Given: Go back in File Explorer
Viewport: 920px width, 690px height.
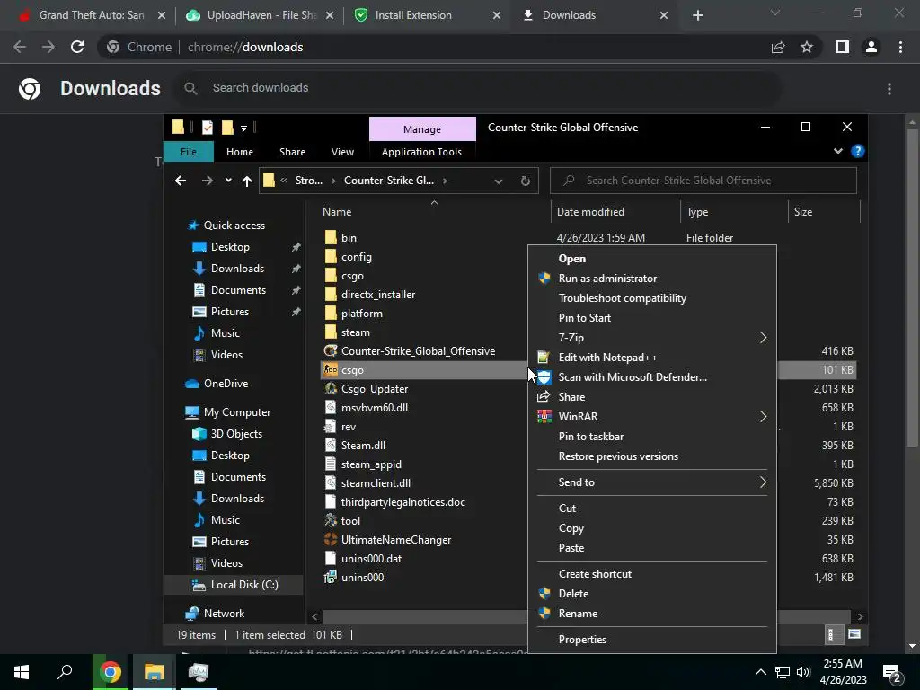Looking at the screenshot, I should pos(181,181).
